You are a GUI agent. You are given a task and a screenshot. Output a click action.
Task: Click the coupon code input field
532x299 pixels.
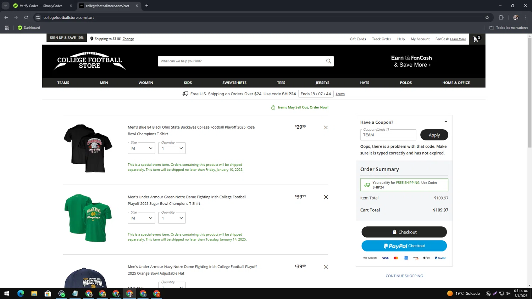388,135
